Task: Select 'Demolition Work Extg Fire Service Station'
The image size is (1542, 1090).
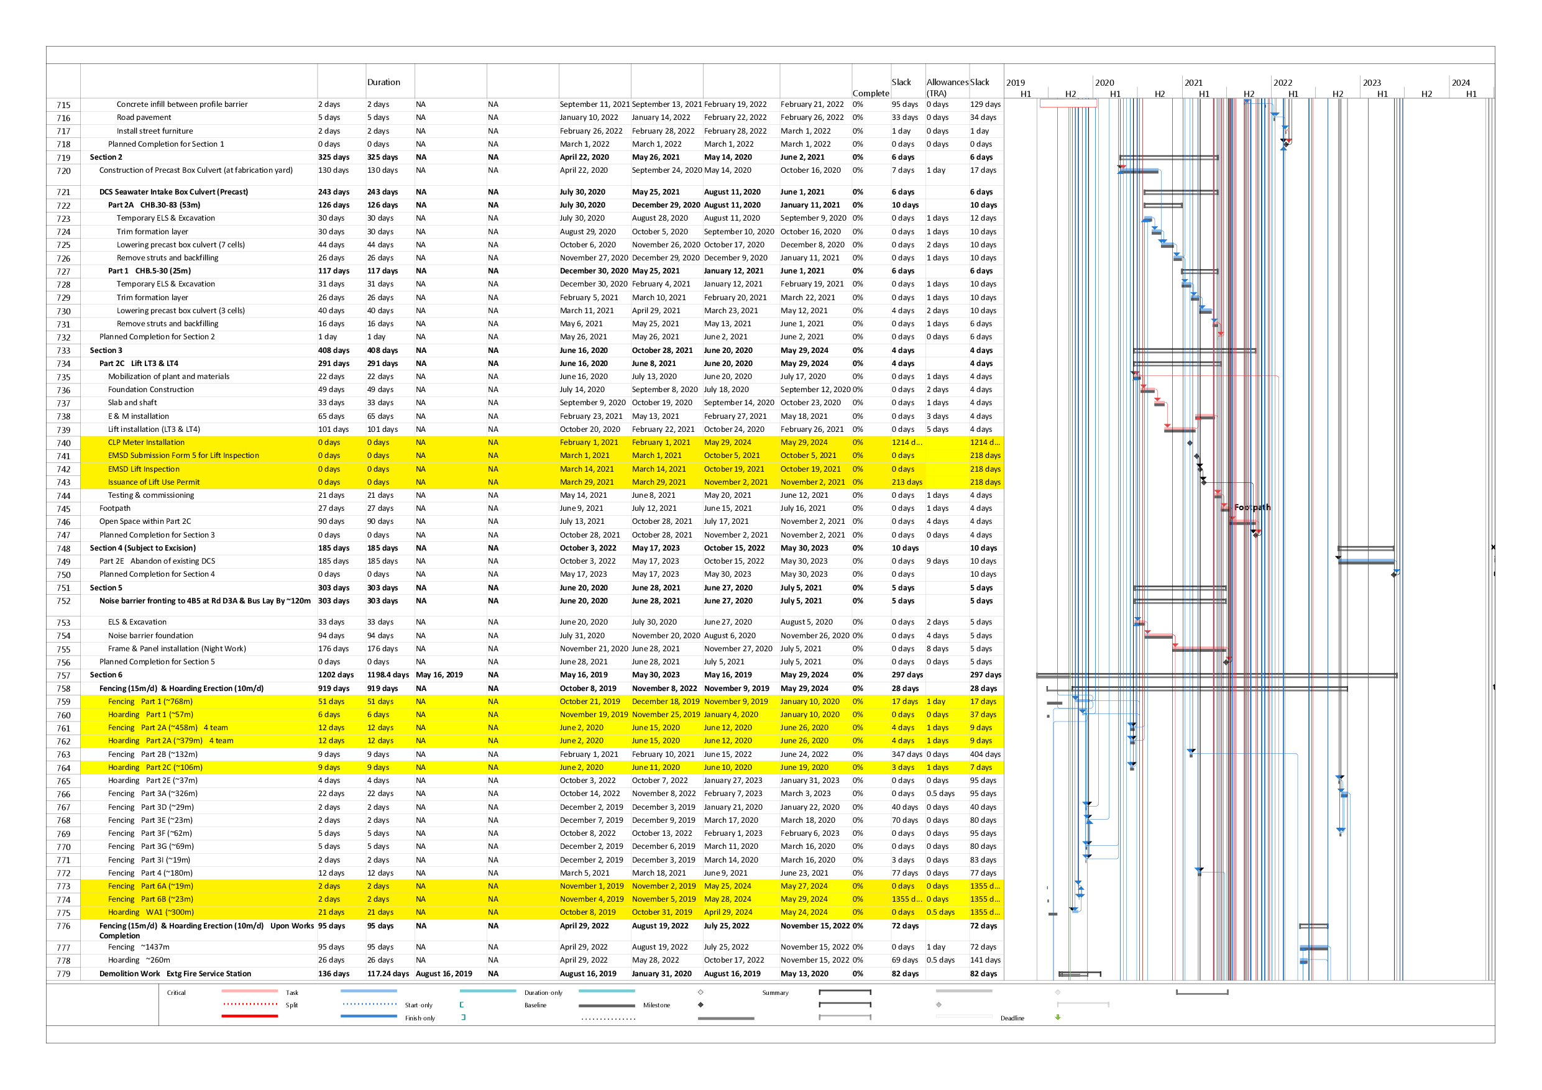Action: (175, 974)
